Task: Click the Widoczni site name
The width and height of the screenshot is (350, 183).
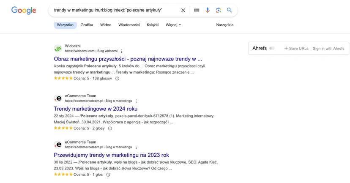Action: [x=73, y=46]
